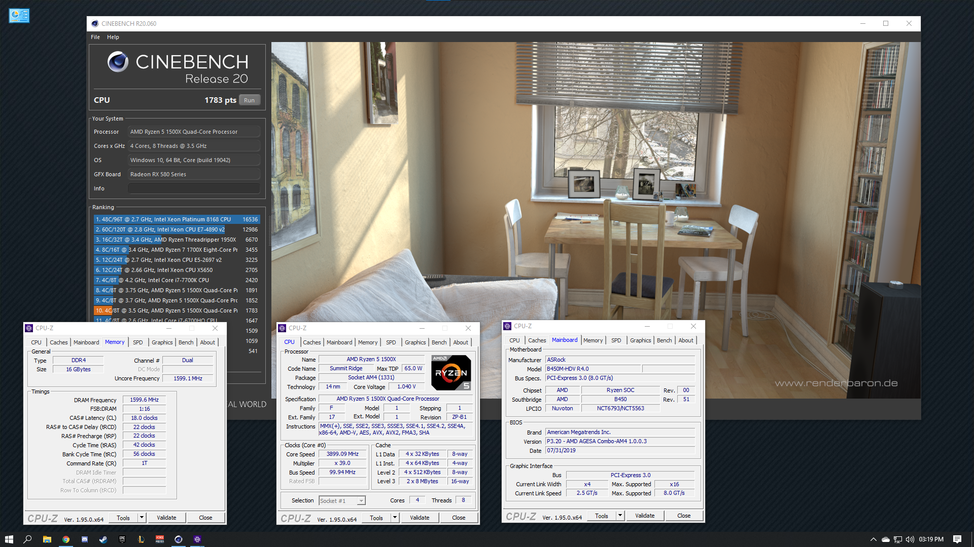Image resolution: width=974 pixels, height=547 pixels.
Task: Select CPU tab in Mainboard CPU-Z window
Action: click(514, 340)
